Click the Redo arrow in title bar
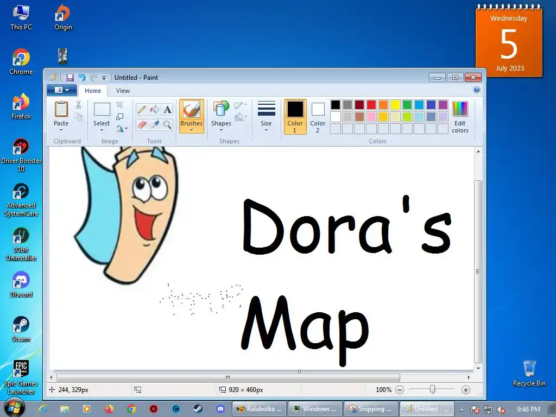556x417 pixels. tap(93, 77)
